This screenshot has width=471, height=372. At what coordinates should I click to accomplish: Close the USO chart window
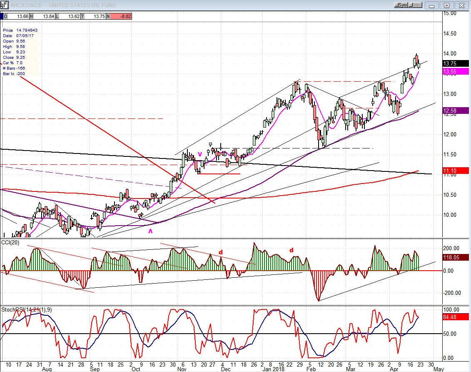pyautogui.click(x=461, y=5)
